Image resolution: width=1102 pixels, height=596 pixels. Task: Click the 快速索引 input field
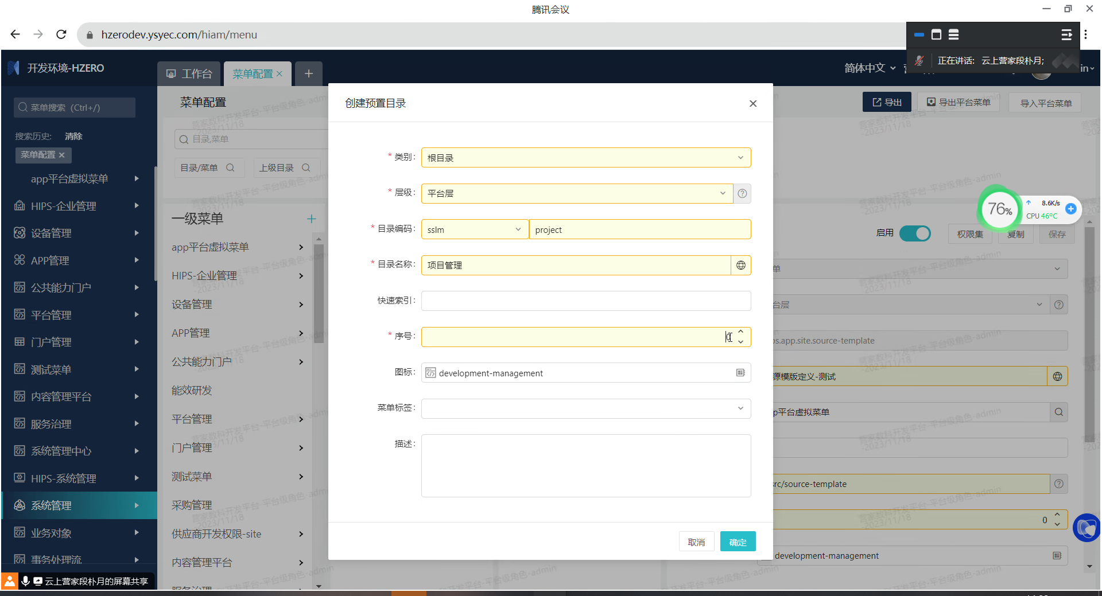586,301
